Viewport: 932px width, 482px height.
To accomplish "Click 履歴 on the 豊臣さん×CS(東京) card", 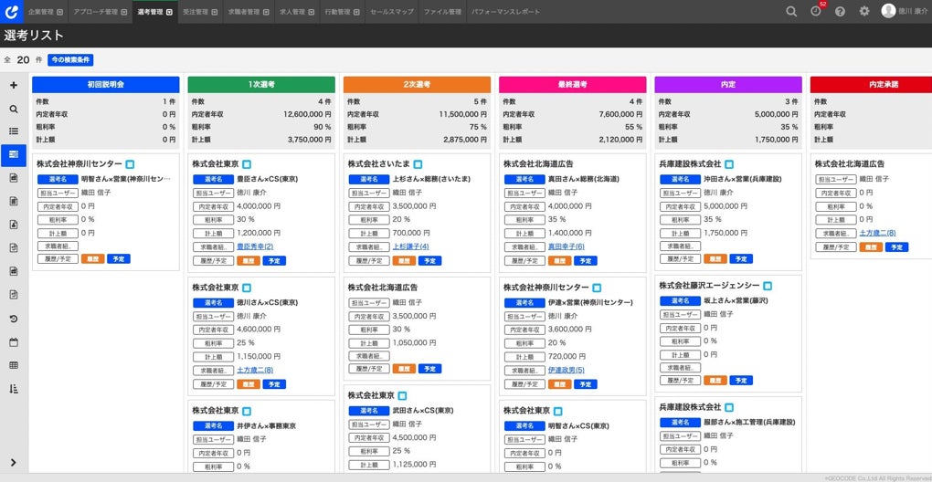I will (x=249, y=260).
